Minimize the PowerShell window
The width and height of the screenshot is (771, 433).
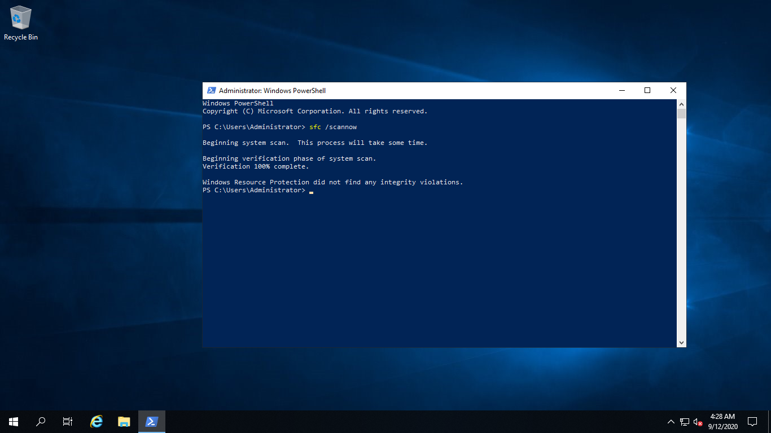pyautogui.click(x=621, y=90)
